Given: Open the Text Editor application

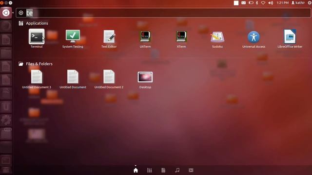Looking at the screenshot, I should click(x=109, y=39).
